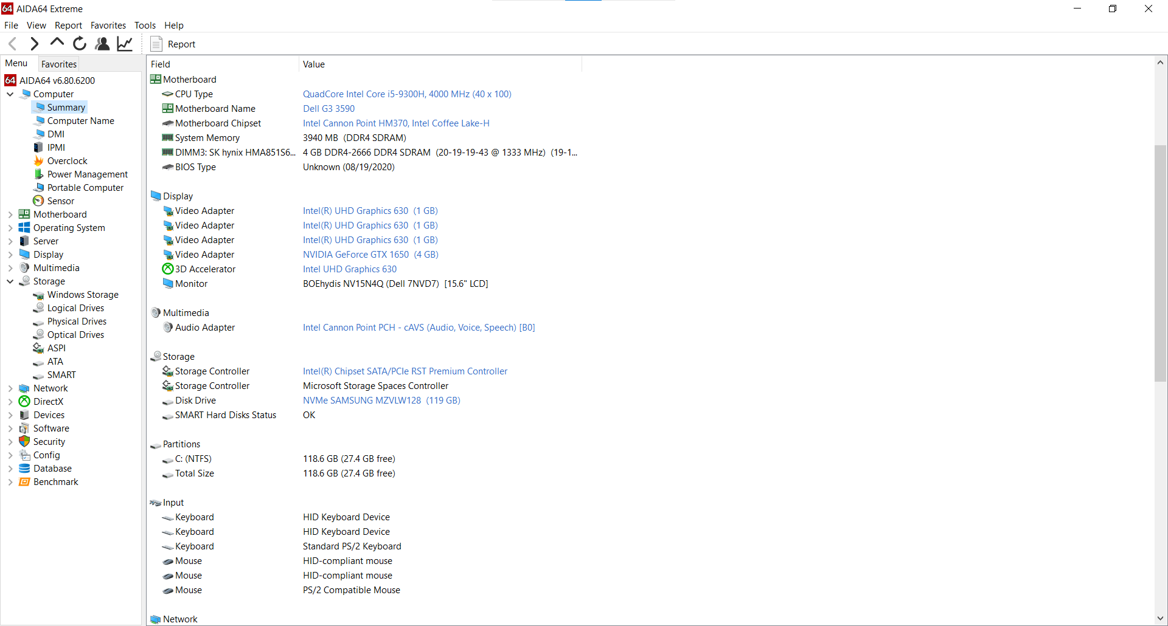The width and height of the screenshot is (1168, 626).
Task: Open the graph chart toolbar icon
Action: (125, 44)
